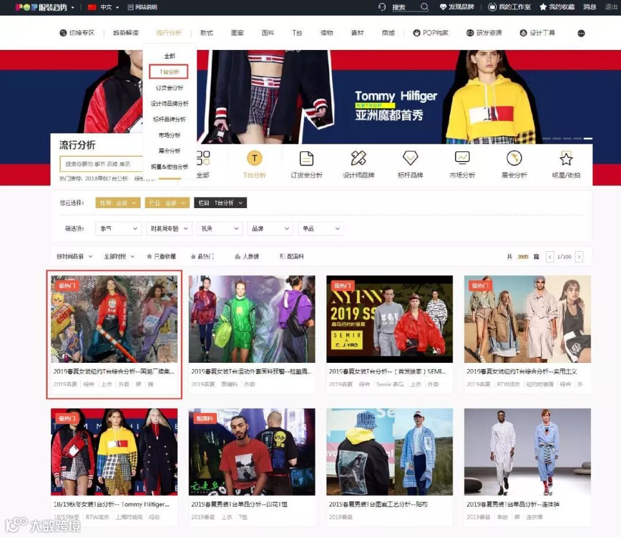
Task: Choose 展会分析 in the 流行分析 submenu
Action: 170,151
